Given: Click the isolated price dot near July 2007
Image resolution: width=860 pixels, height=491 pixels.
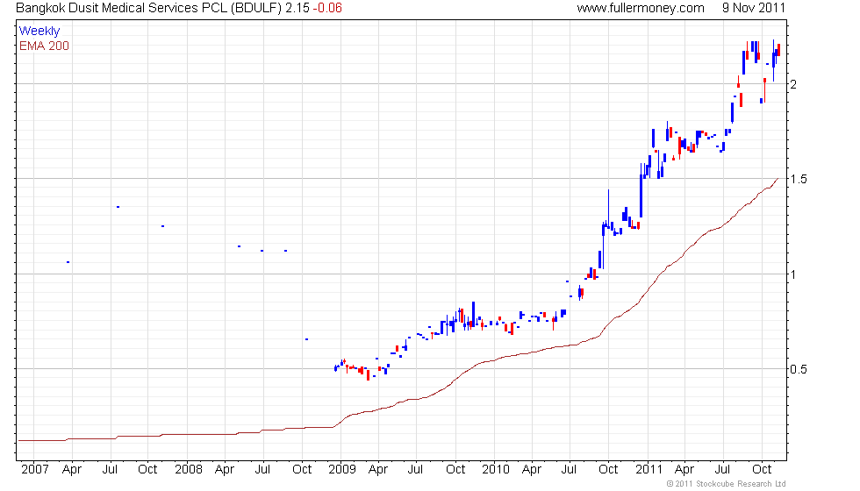Looking at the screenshot, I should [118, 207].
